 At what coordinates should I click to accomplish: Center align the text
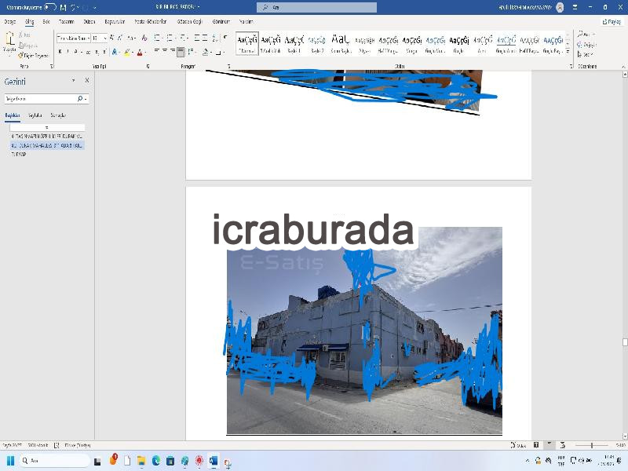coord(165,51)
